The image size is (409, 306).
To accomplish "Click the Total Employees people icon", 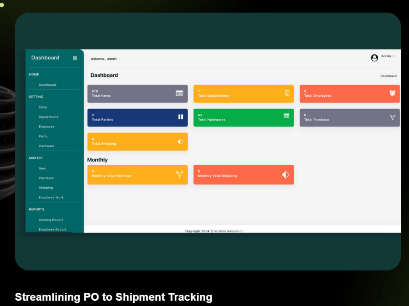I will pyautogui.click(x=392, y=93).
